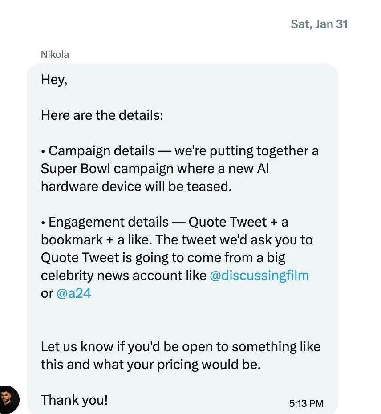Click the "Engagement details" bullet heading
Screen dimensions: 381x414
(x=109, y=222)
